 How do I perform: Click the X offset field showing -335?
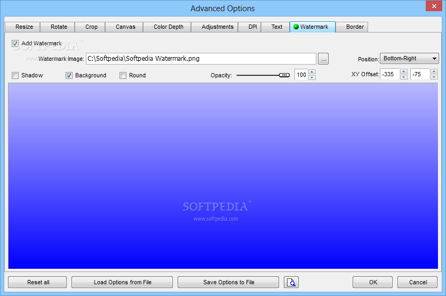[x=390, y=74]
